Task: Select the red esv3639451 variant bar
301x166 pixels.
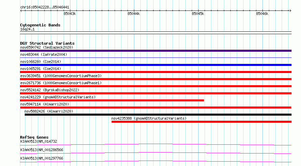Action: click(x=156, y=79)
